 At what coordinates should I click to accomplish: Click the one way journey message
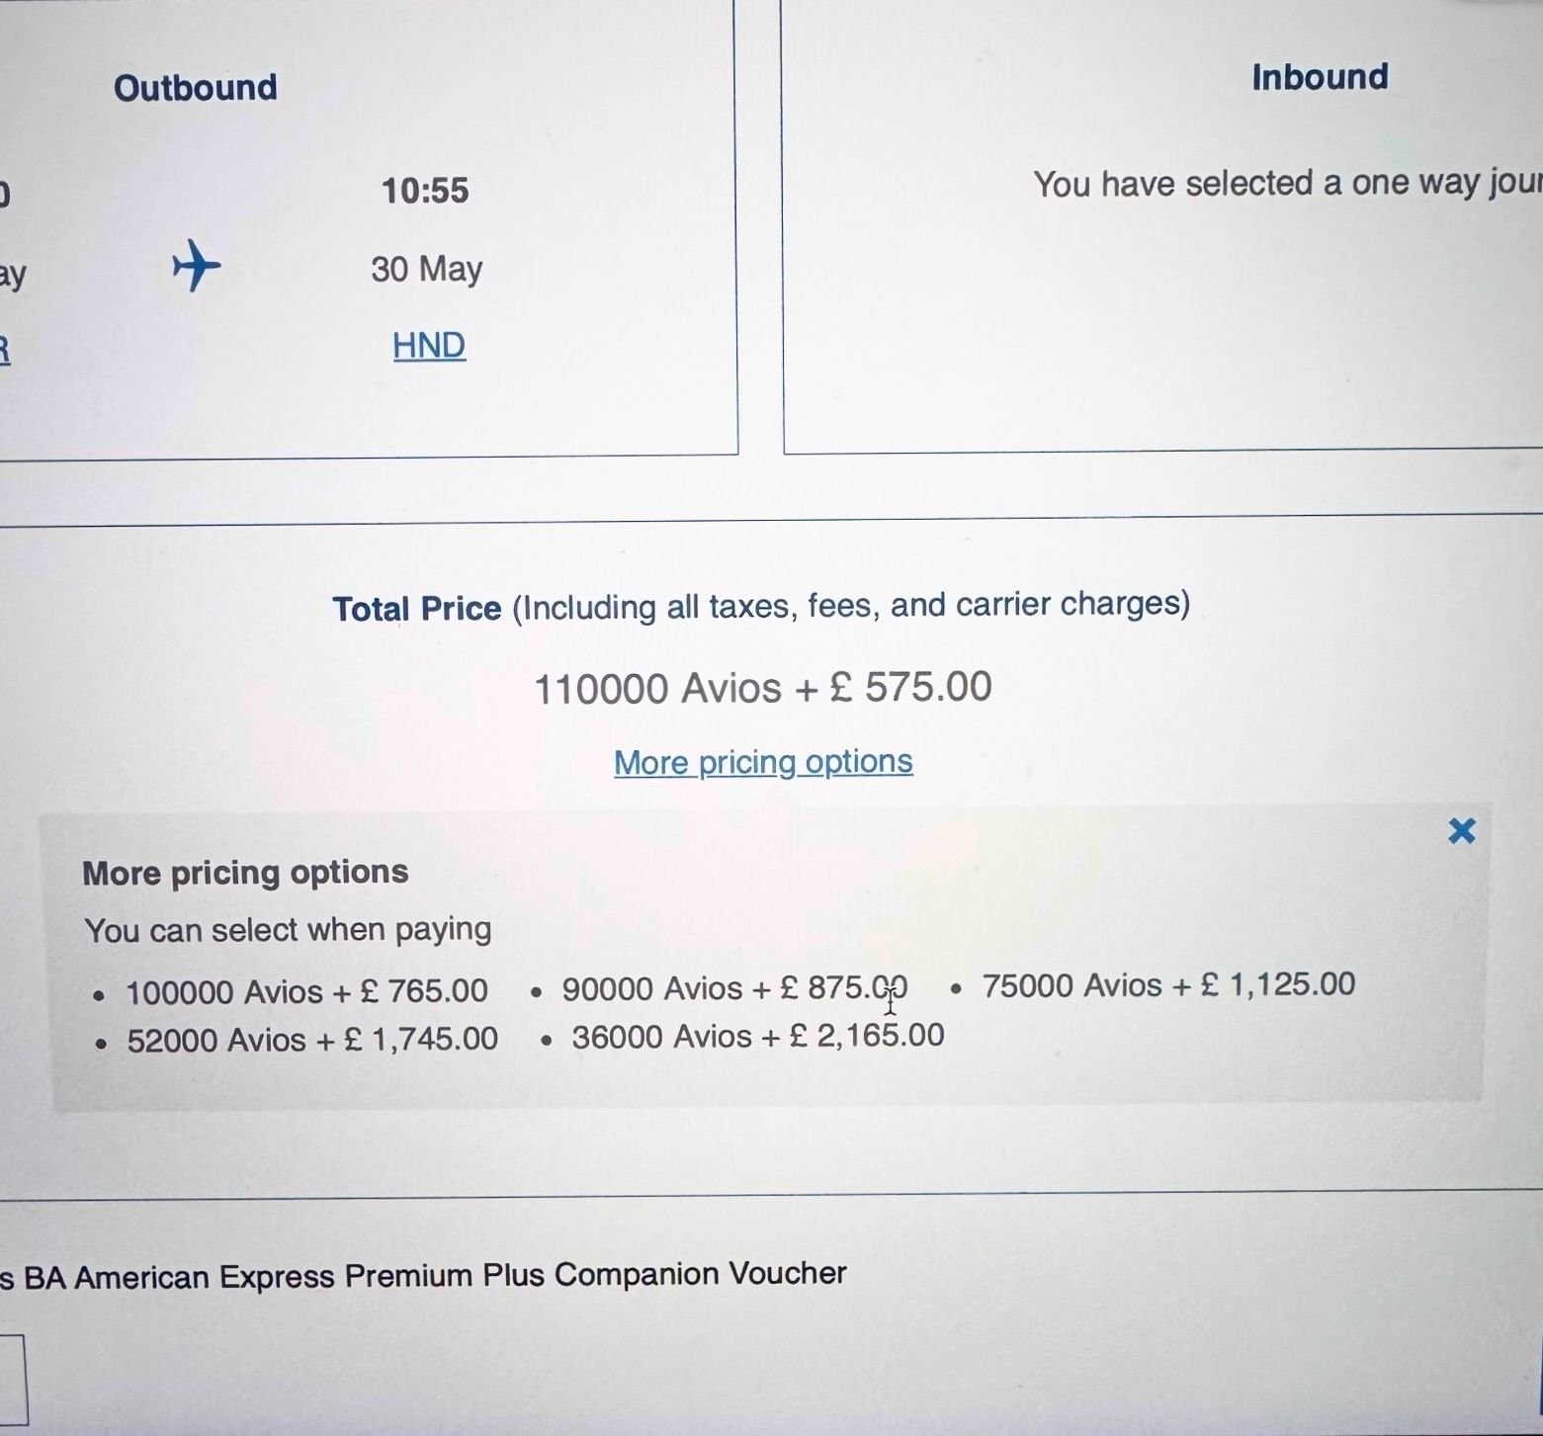tap(1285, 184)
